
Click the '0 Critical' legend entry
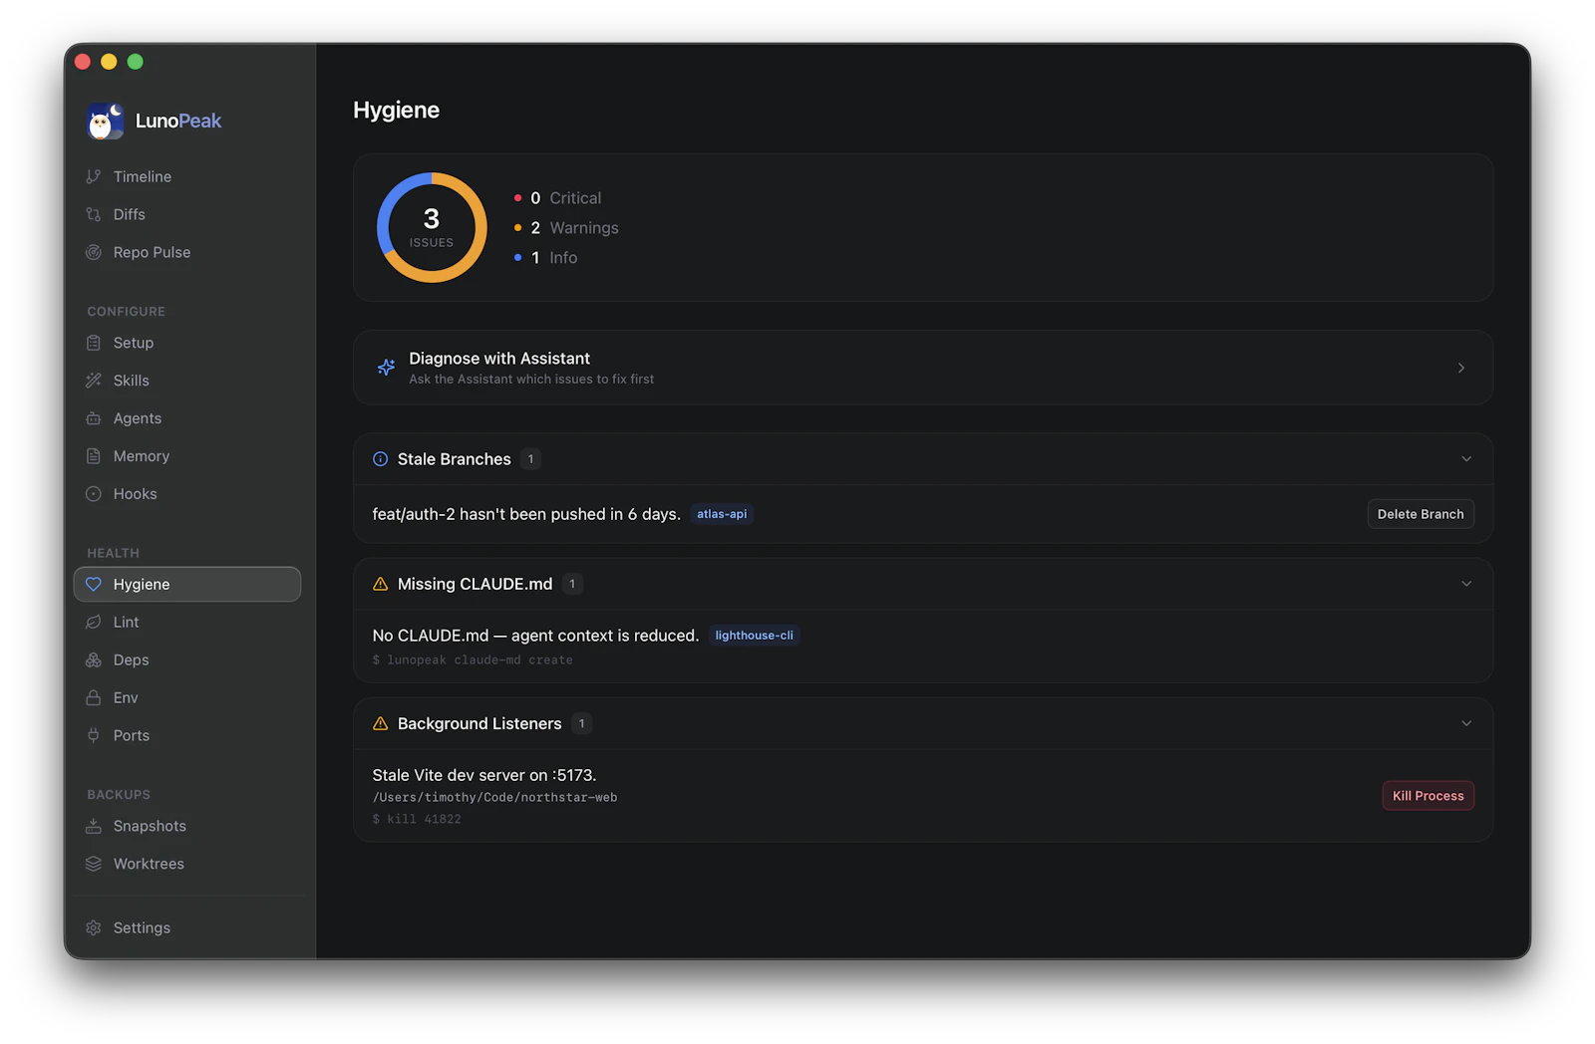[x=558, y=198]
